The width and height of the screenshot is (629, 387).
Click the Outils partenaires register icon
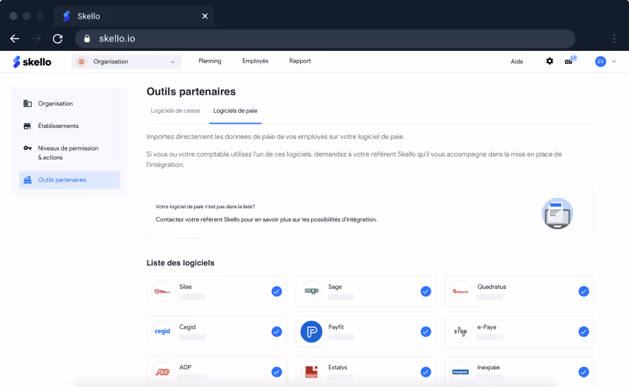(28, 180)
